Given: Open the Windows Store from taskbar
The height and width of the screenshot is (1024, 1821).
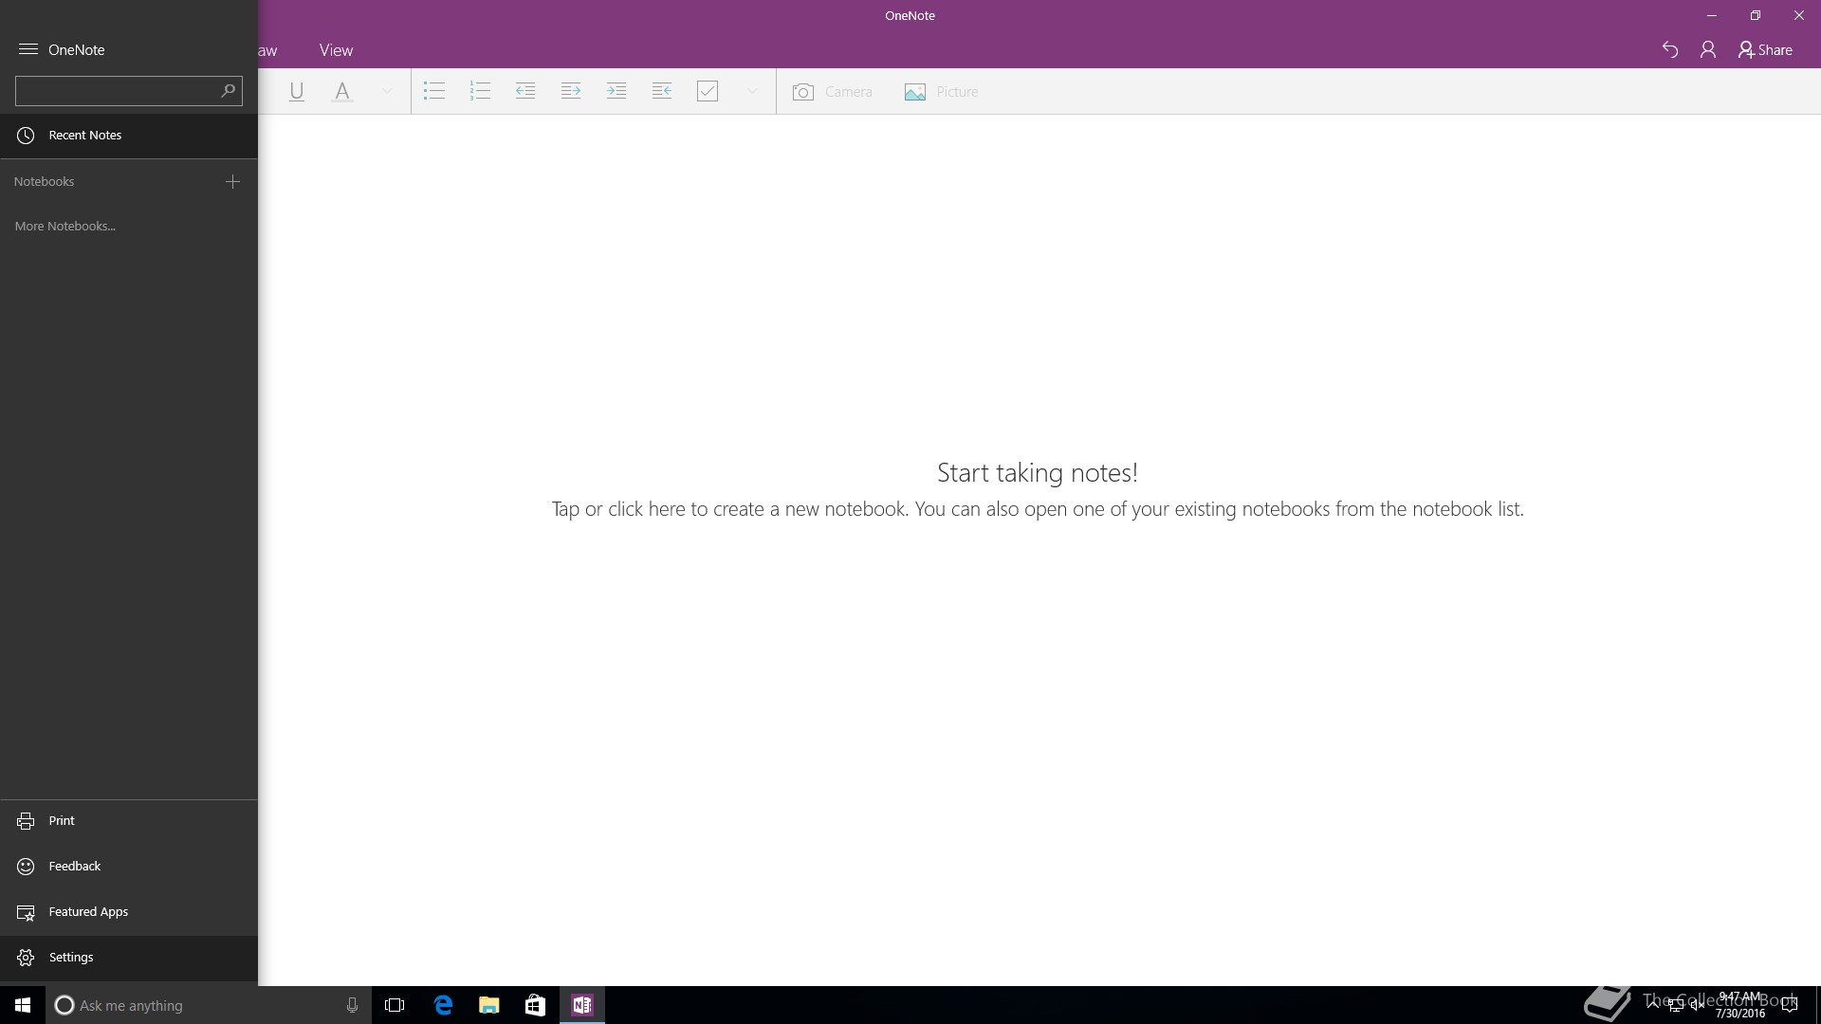Looking at the screenshot, I should click(535, 1005).
